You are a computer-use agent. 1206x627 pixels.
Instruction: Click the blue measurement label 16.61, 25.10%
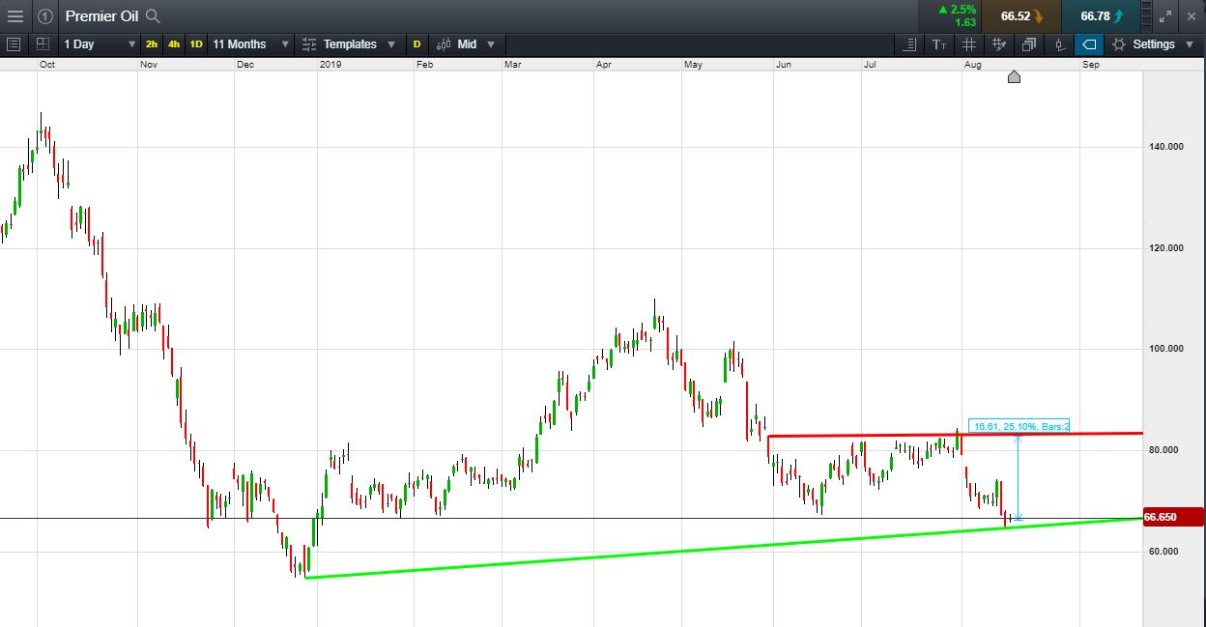(1020, 426)
